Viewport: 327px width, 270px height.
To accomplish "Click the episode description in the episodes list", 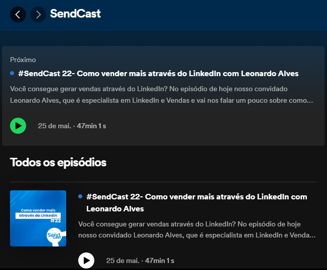I will pos(197,229).
